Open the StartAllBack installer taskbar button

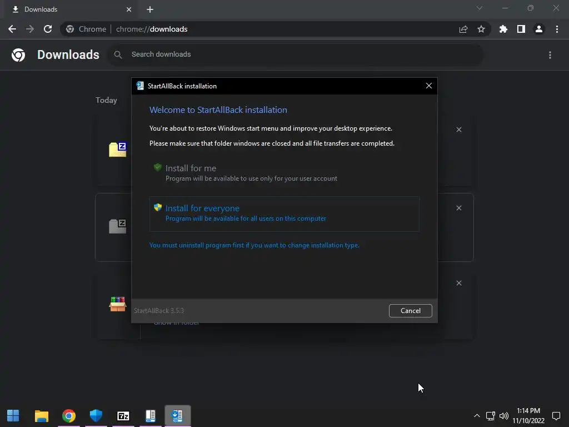(x=177, y=416)
